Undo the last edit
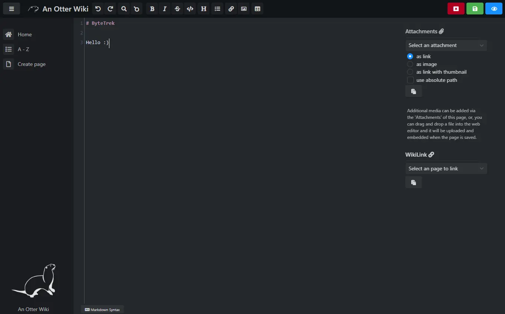Screen dimensions: 505x314 tap(98, 9)
